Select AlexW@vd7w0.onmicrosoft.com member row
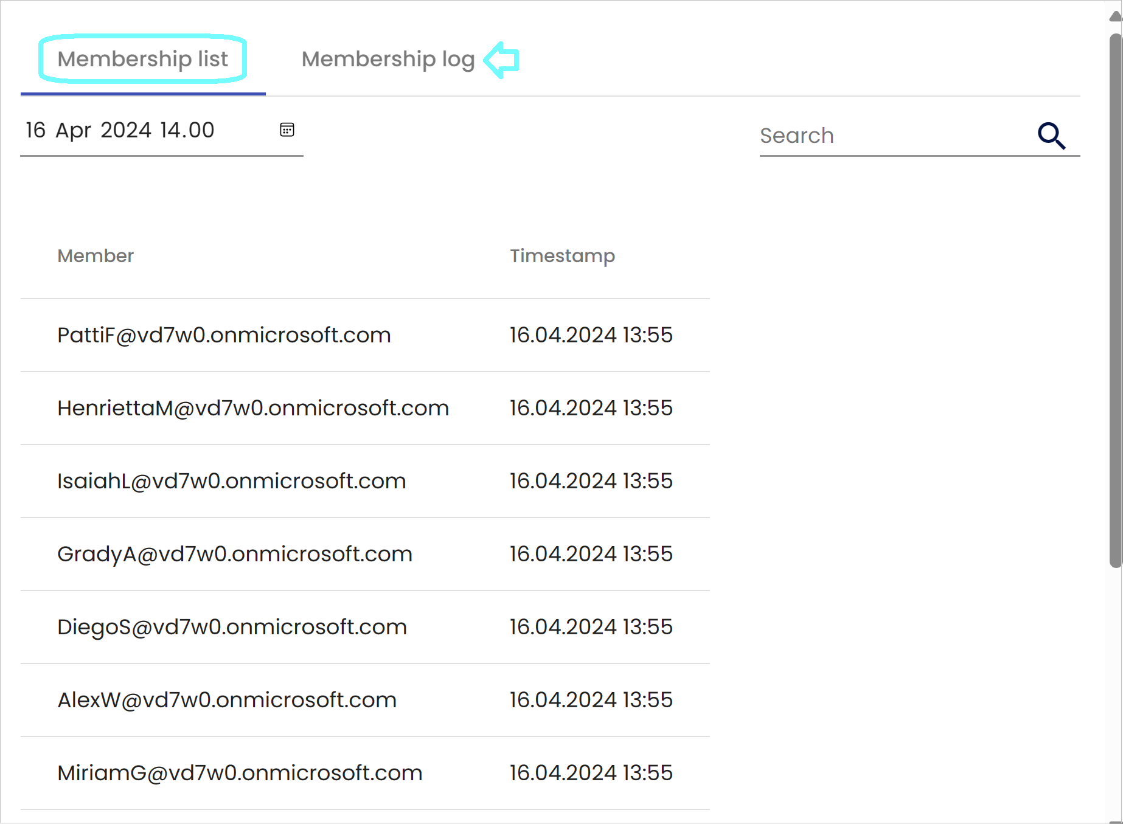 tap(365, 700)
